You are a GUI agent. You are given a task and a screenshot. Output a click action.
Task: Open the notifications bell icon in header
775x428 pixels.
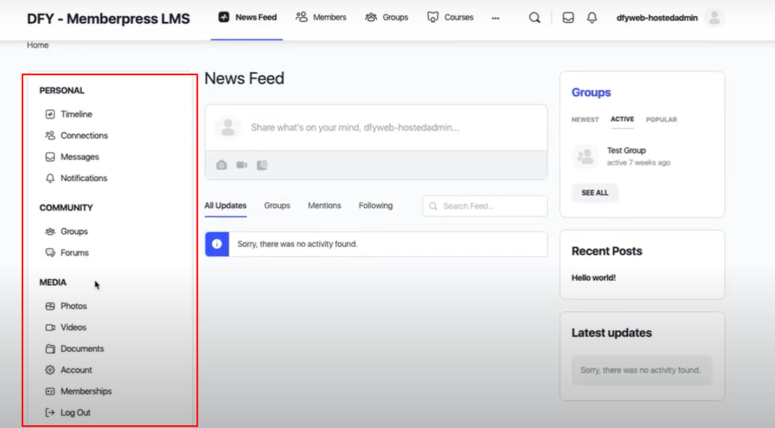pyautogui.click(x=592, y=18)
